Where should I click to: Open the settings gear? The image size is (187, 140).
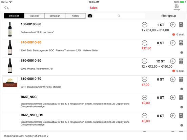(176, 7)
